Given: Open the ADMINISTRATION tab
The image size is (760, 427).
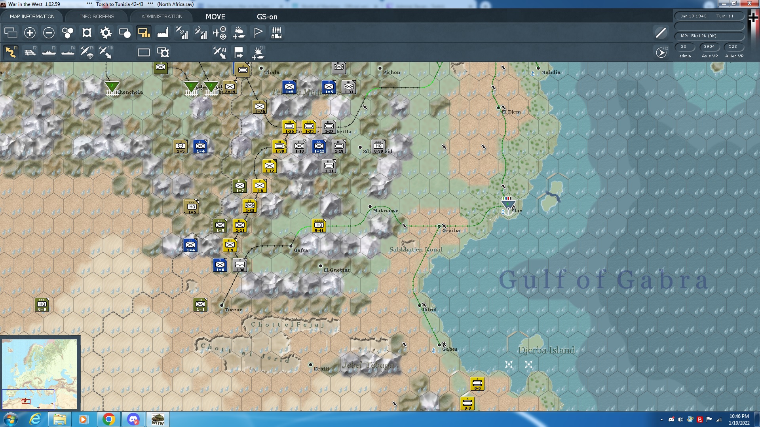Looking at the screenshot, I should [162, 16].
